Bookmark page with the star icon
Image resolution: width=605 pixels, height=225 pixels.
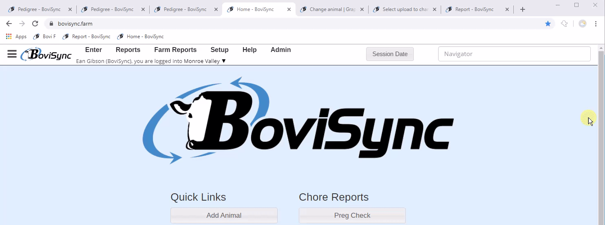tap(548, 24)
